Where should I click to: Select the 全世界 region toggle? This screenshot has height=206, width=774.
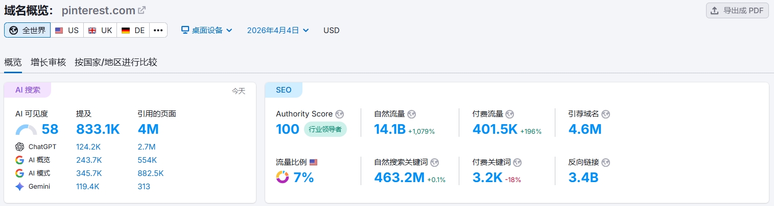[28, 30]
